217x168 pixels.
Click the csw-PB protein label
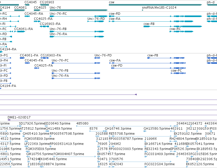point(153,55)
